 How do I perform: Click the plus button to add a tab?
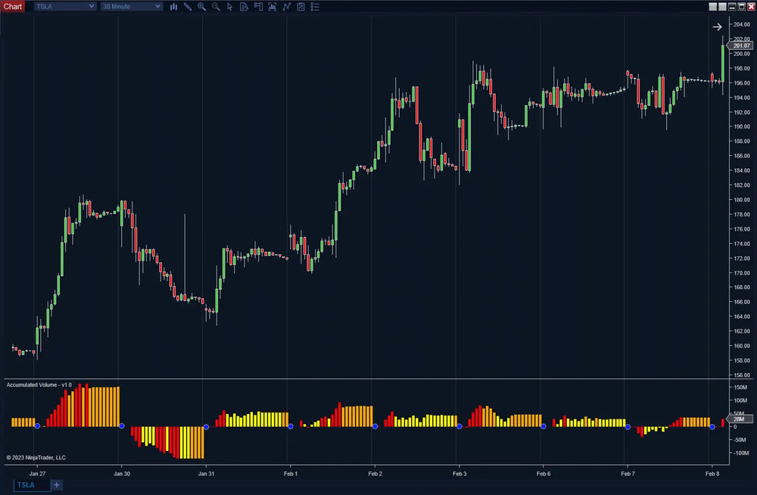tap(55, 484)
